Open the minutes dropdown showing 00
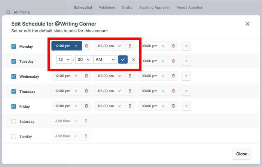The height and width of the screenshot is (167, 262). (83, 59)
